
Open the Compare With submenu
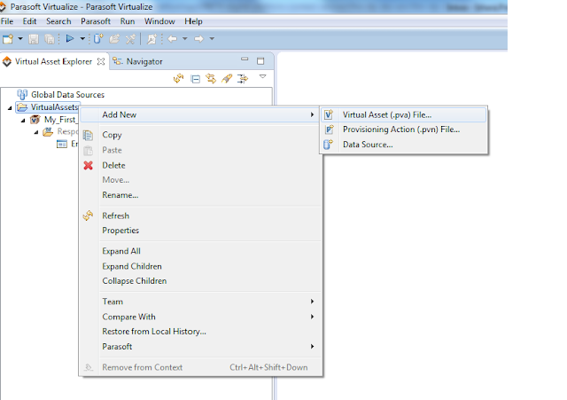tap(200, 317)
